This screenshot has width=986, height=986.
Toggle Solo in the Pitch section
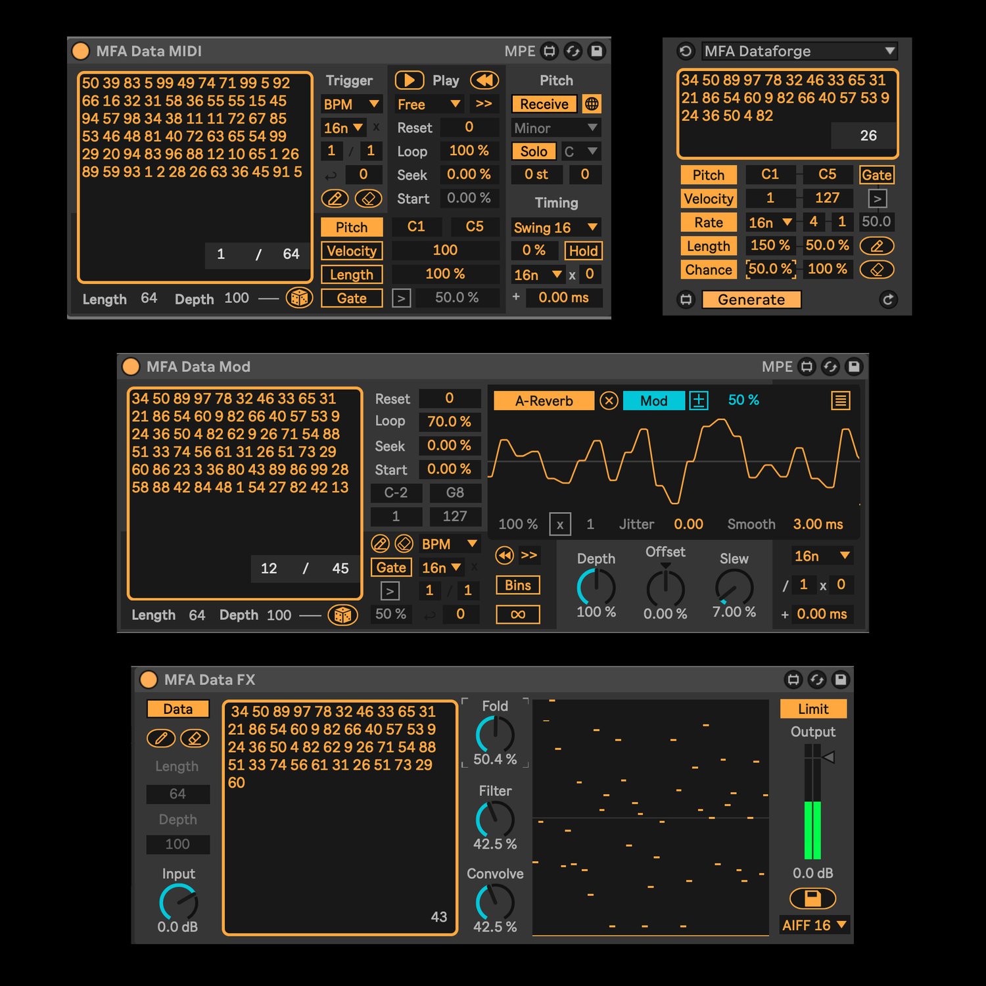[x=533, y=151]
